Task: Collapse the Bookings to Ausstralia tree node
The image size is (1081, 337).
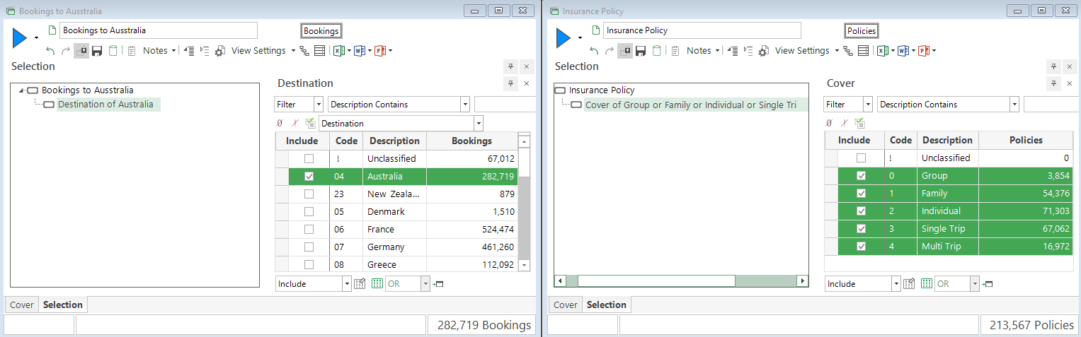Action: [x=21, y=90]
